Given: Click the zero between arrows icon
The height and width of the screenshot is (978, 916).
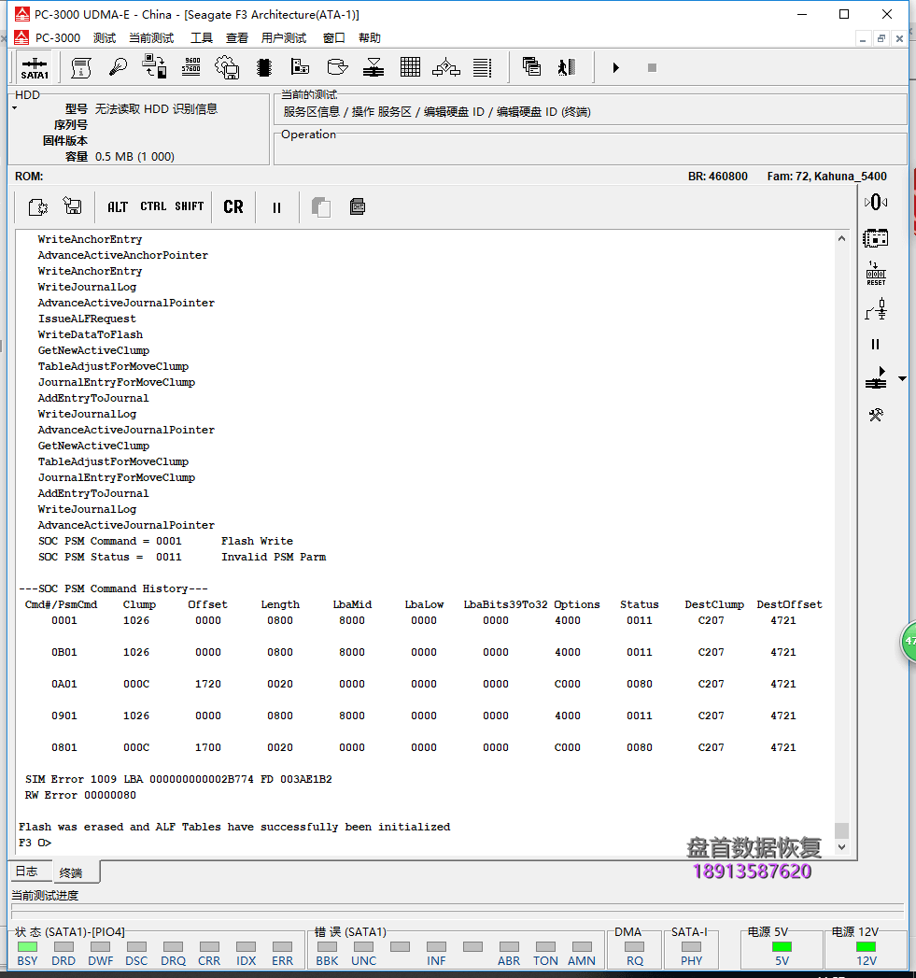Looking at the screenshot, I should 876,202.
